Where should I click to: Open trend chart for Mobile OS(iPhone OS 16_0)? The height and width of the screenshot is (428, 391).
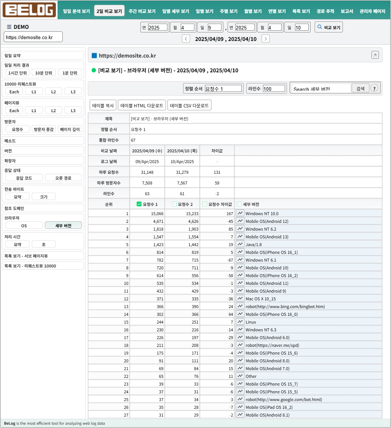240,314
